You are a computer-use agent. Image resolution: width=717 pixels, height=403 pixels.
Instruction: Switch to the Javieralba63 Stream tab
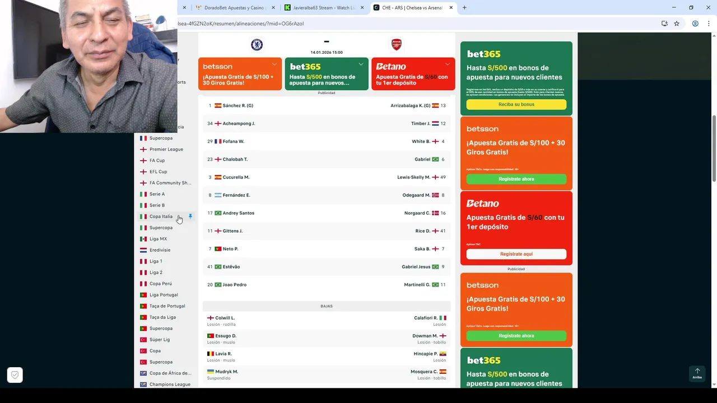click(x=324, y=8)
